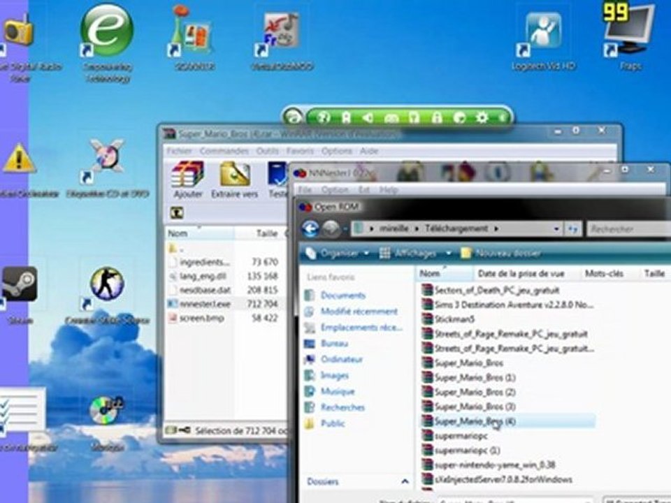Screen dimensions: 671x503
Task: Open Outils menu in WinRAR
Action: [x=268, y=151]
